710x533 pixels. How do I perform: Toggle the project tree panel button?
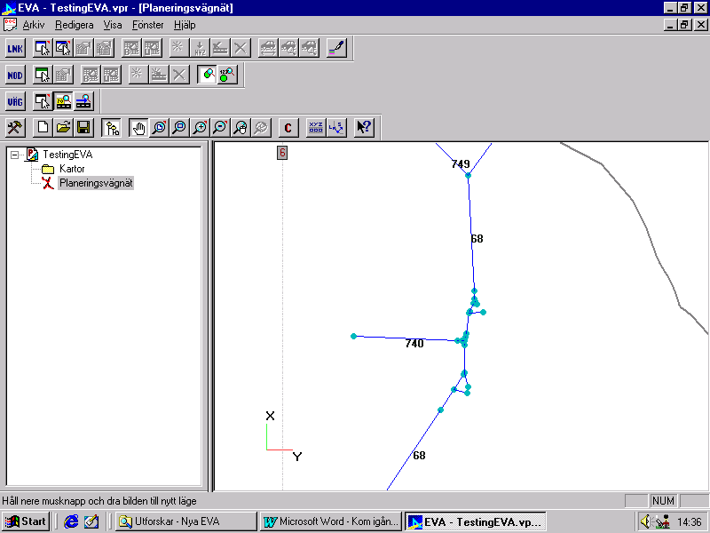point(112,128)
